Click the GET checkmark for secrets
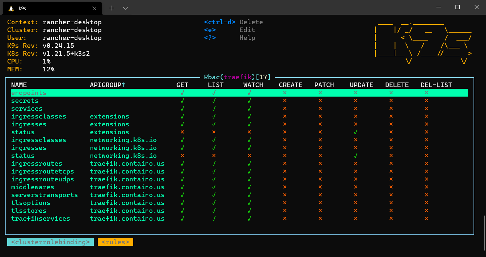Image resolution: width=486 pixels, height=257 pixels. point(182,101)
